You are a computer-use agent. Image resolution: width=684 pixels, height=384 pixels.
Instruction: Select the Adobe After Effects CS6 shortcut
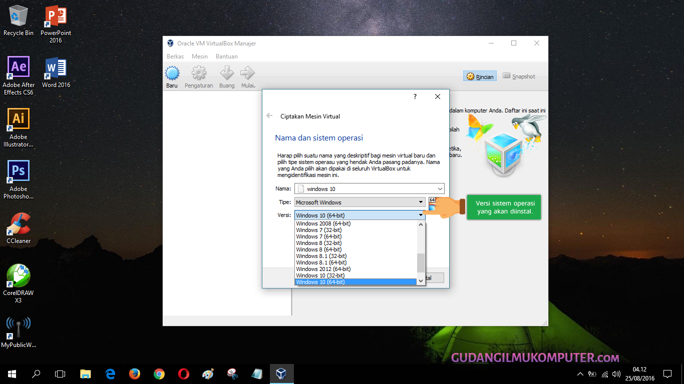click(19, 75)
